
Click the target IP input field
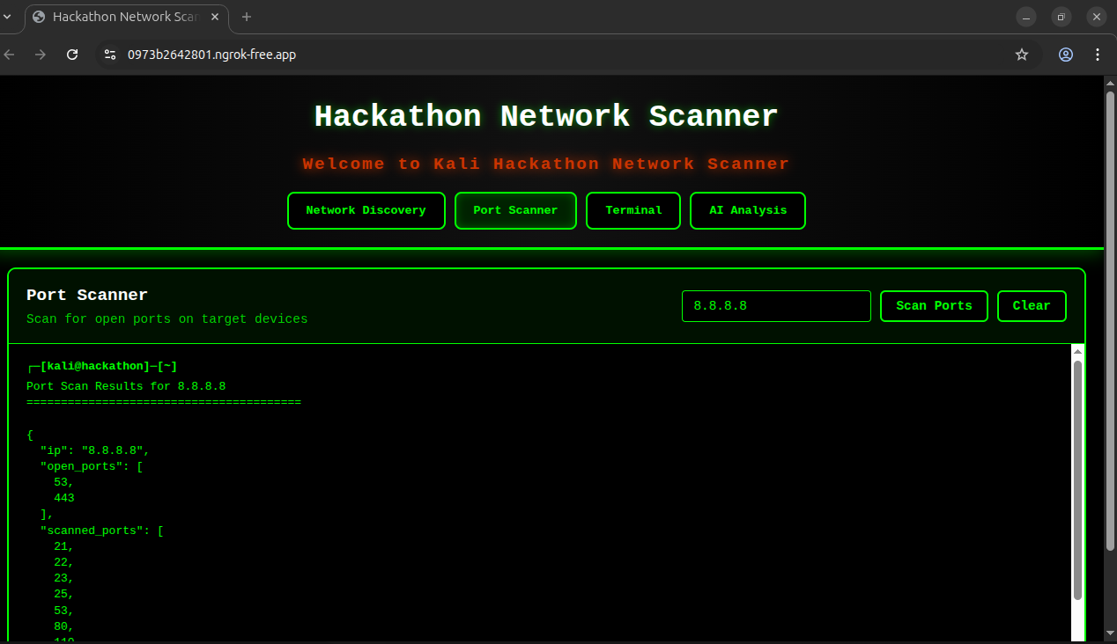[x=776, y=306]
